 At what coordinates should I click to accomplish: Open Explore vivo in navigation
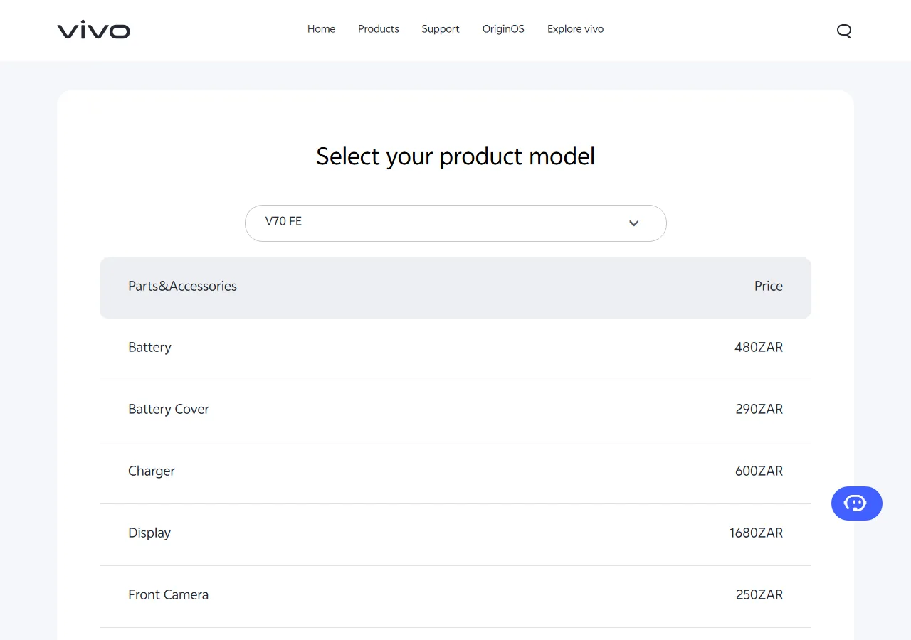pyautogui.click(x=575, y=29)
